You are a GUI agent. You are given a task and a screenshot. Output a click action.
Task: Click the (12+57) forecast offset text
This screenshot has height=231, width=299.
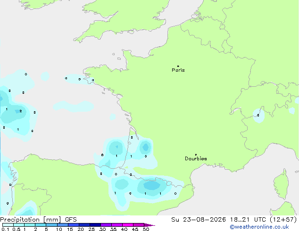[x=283, y=219]
